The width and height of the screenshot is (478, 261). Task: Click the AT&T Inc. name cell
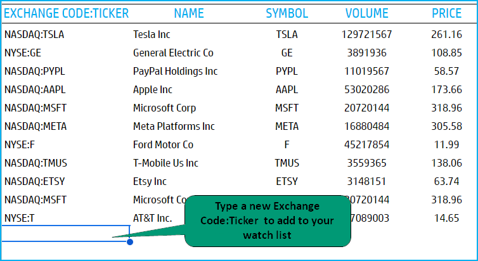click(152, 218)
